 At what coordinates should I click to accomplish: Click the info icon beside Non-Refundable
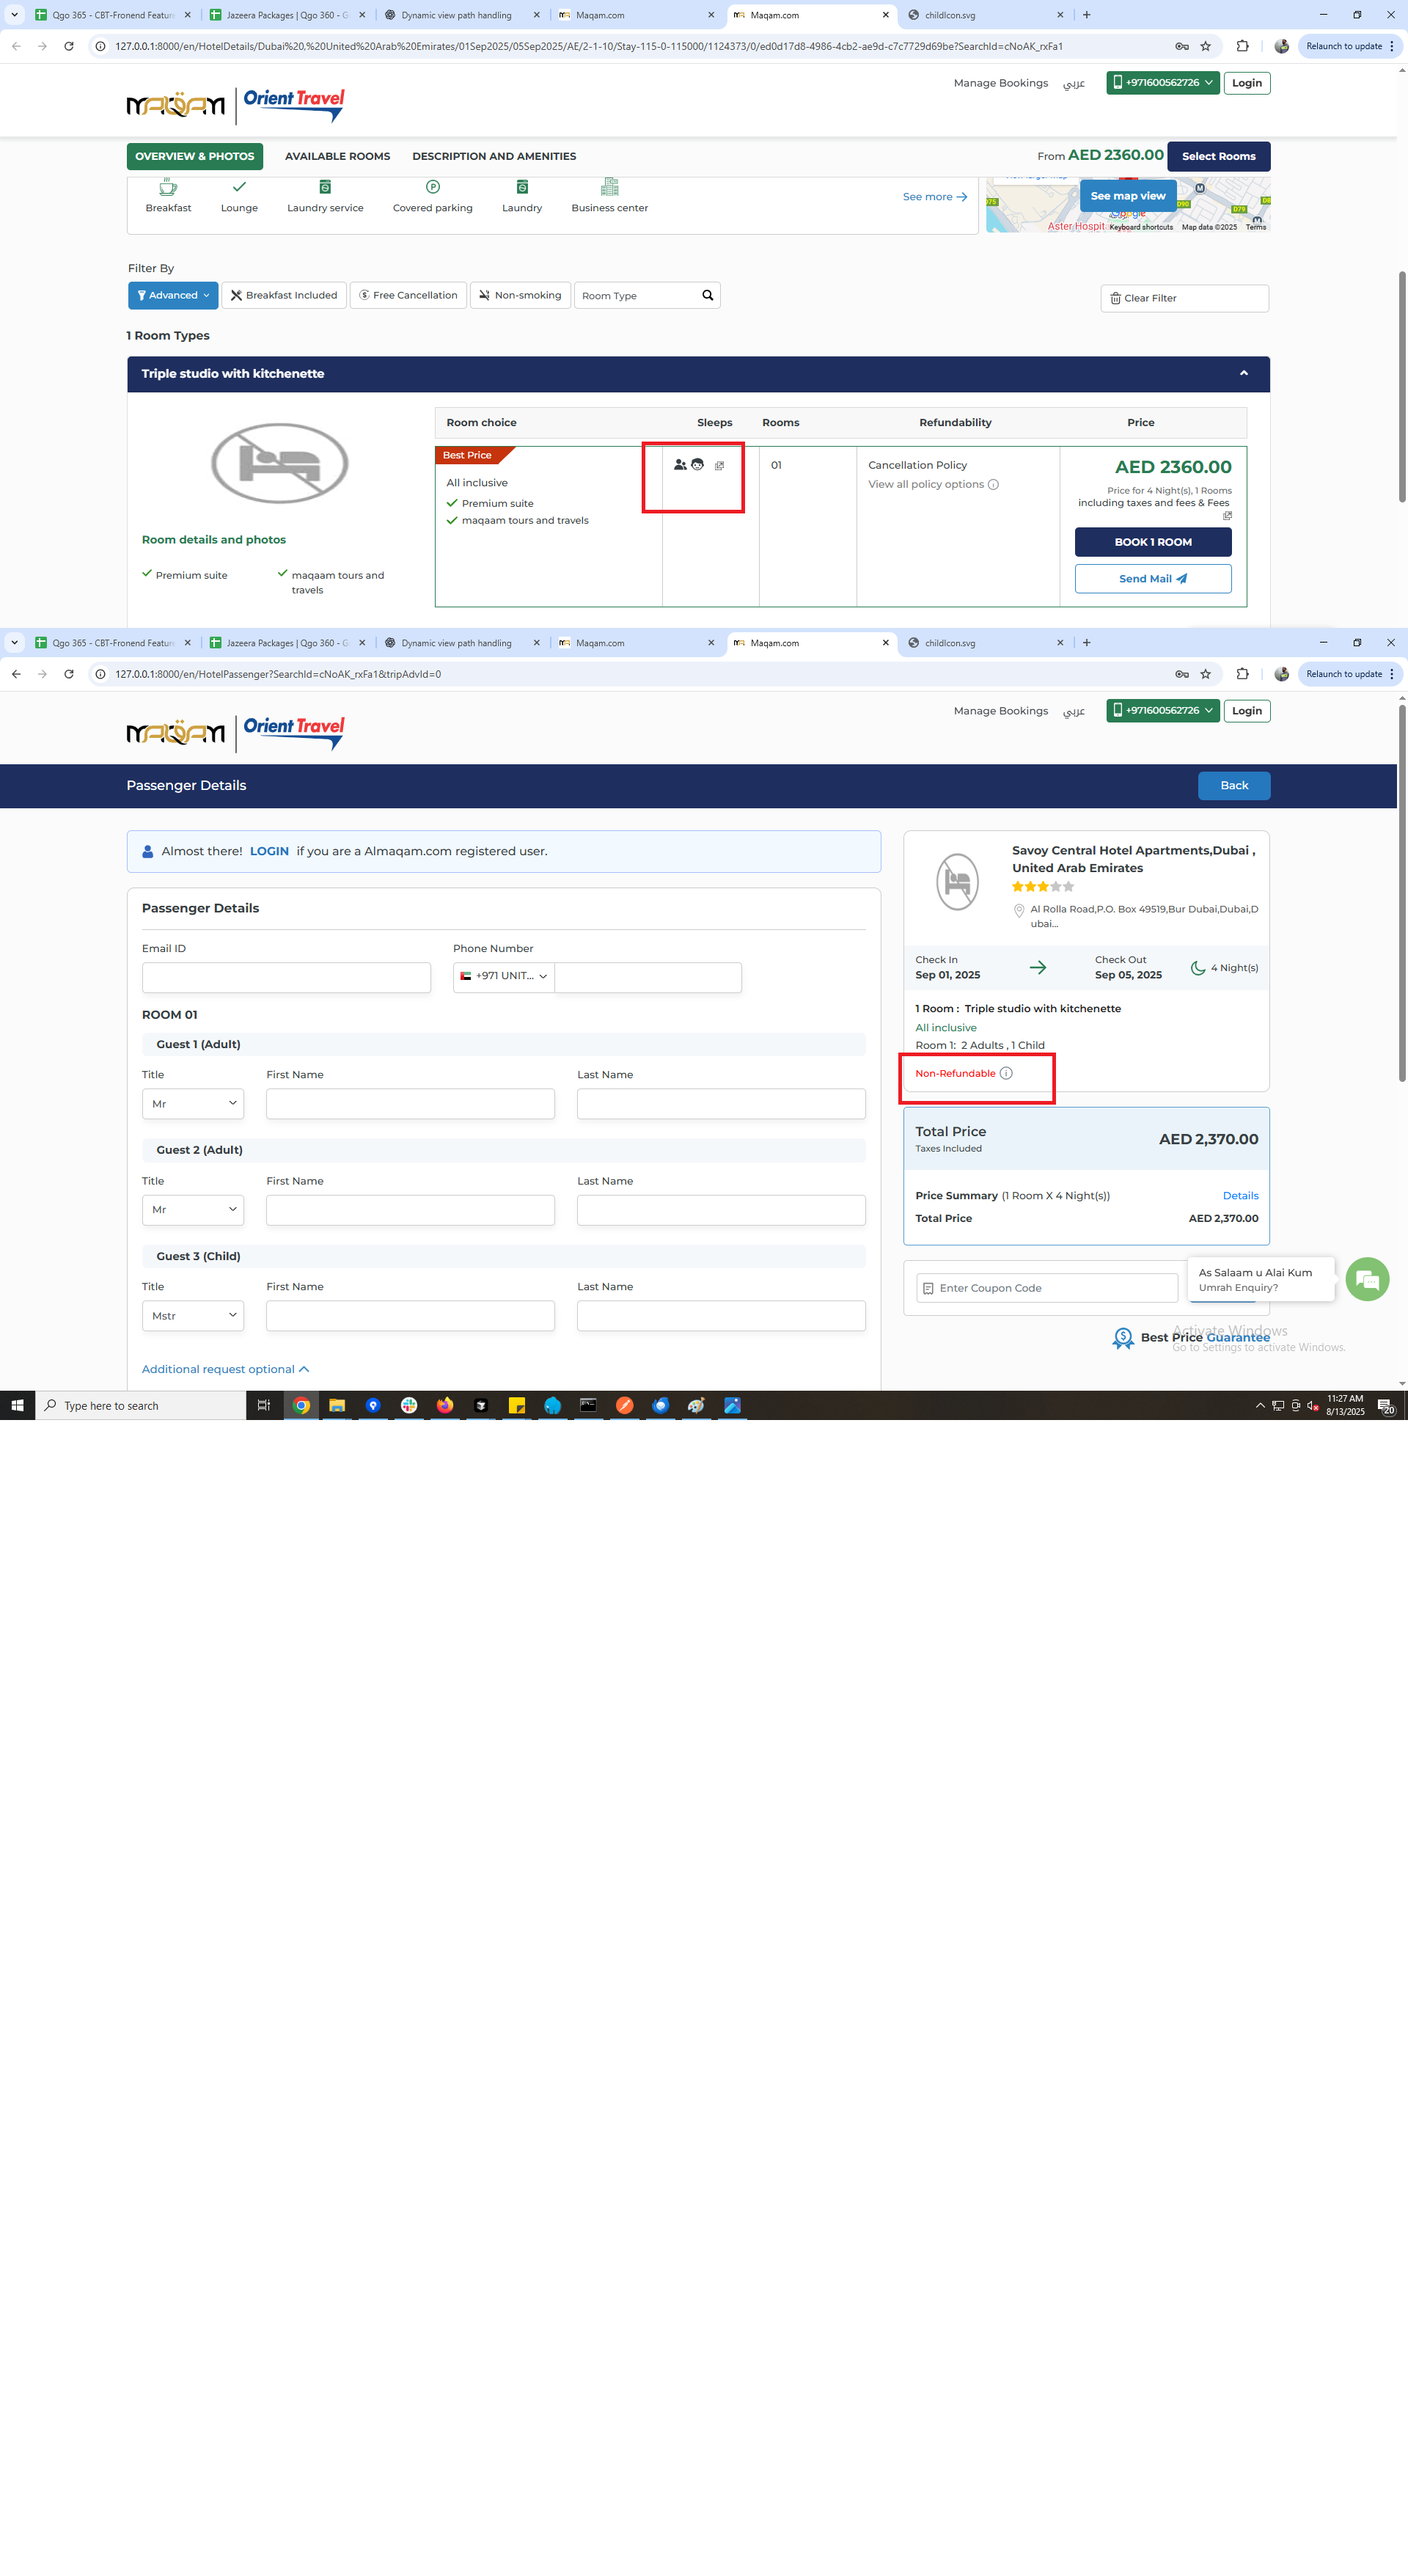1006,1073
